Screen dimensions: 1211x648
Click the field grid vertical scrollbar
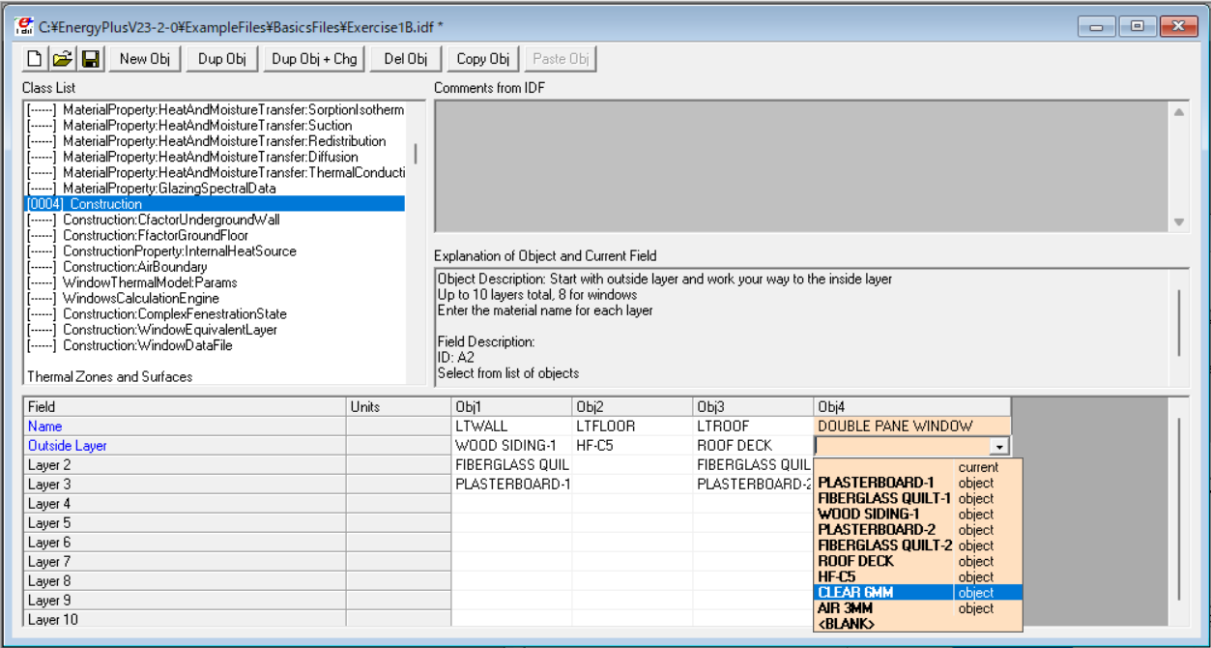coord(1179,510)
